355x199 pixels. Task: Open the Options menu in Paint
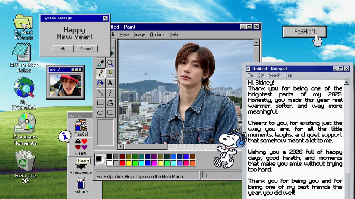157,34
